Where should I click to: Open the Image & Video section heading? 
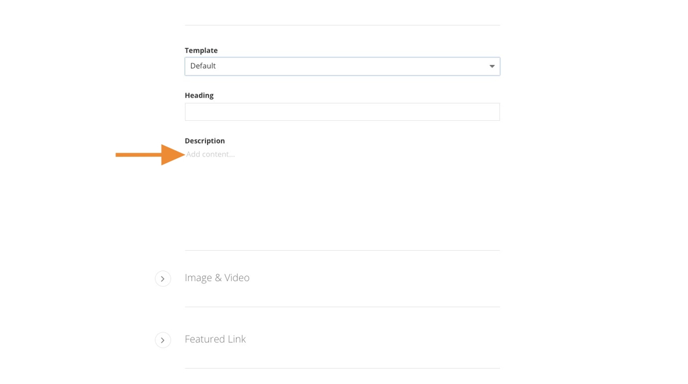(x=217, y=278)
